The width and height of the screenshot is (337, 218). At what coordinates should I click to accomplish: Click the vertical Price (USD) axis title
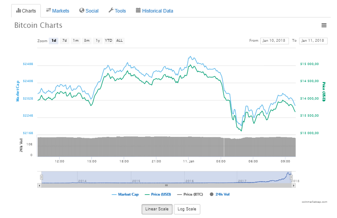[x=324, y=92]
